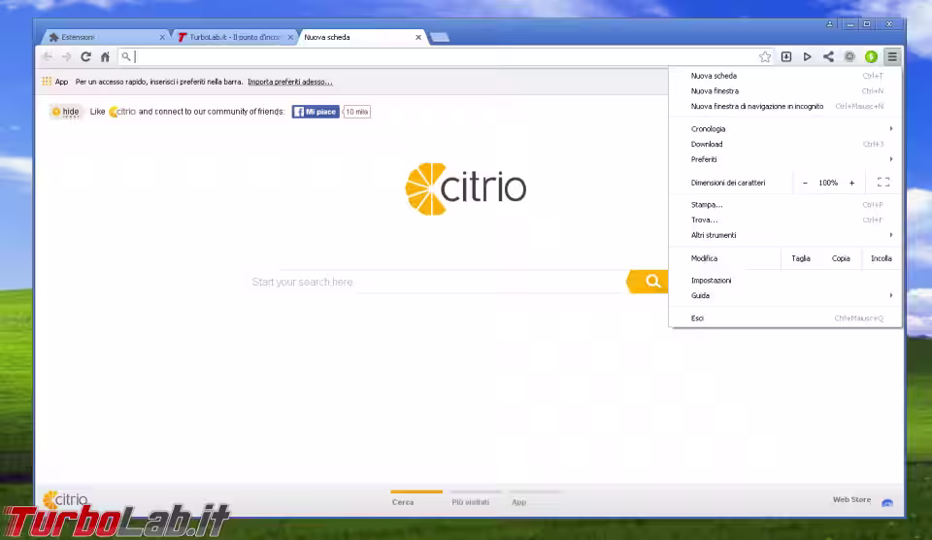Expand the Cronologia submenu
The image size is (932, 540).
coord(785,129)
